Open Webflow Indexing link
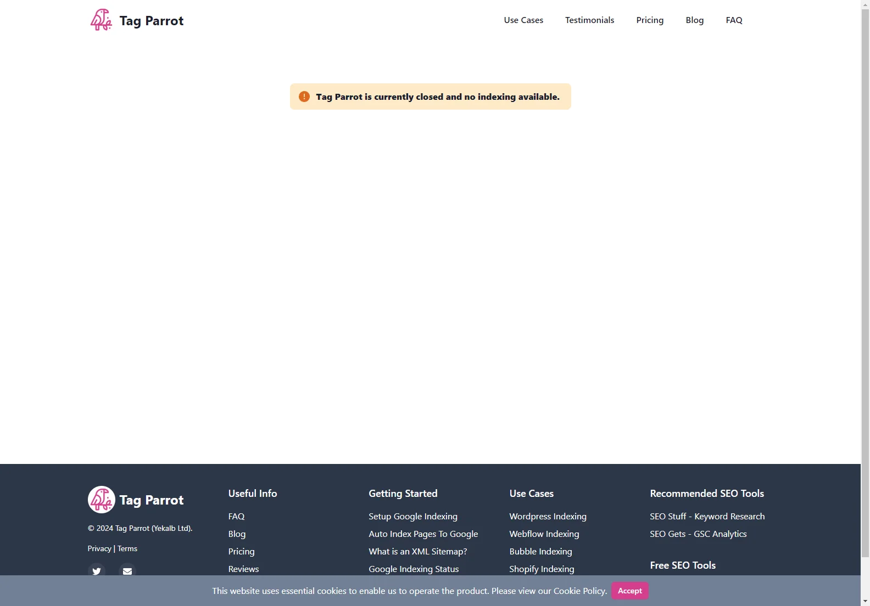 tap(544, 534)
